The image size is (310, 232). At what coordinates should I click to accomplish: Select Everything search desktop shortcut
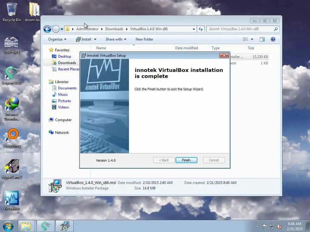click(12, 138)
